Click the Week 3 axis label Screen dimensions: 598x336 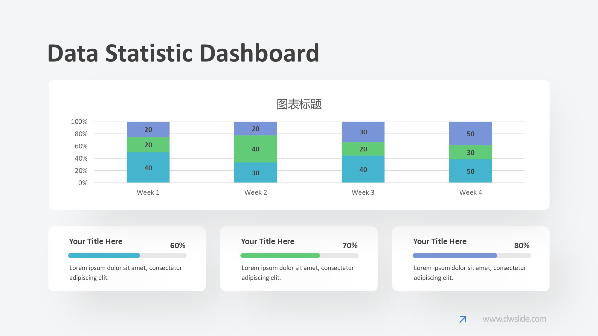point(363,192)
